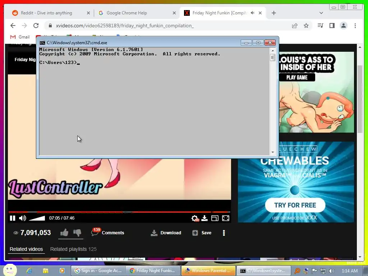This screenshot has height=276, width=368.
Task: Click the 7,091,053 view count
Action: coord(36,233)
